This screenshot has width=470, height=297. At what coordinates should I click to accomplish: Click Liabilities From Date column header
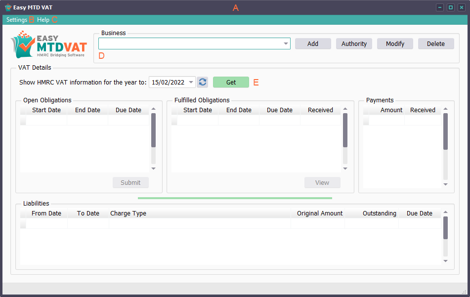tap(46, 213)
